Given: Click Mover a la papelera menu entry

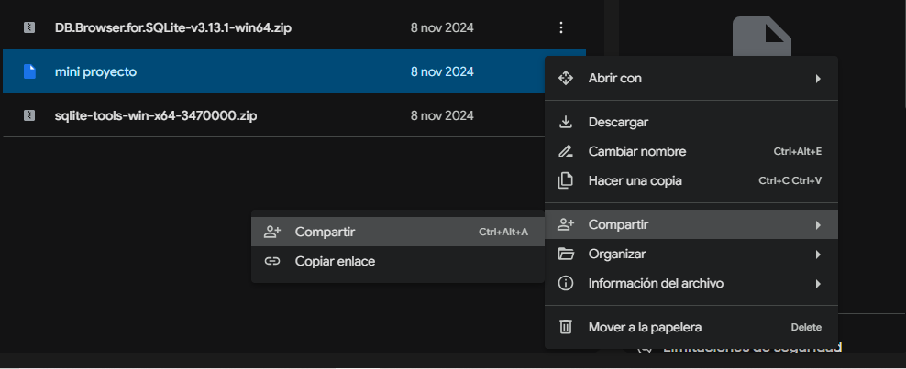Looking at the screenshot, I should (x=645, y=327).
